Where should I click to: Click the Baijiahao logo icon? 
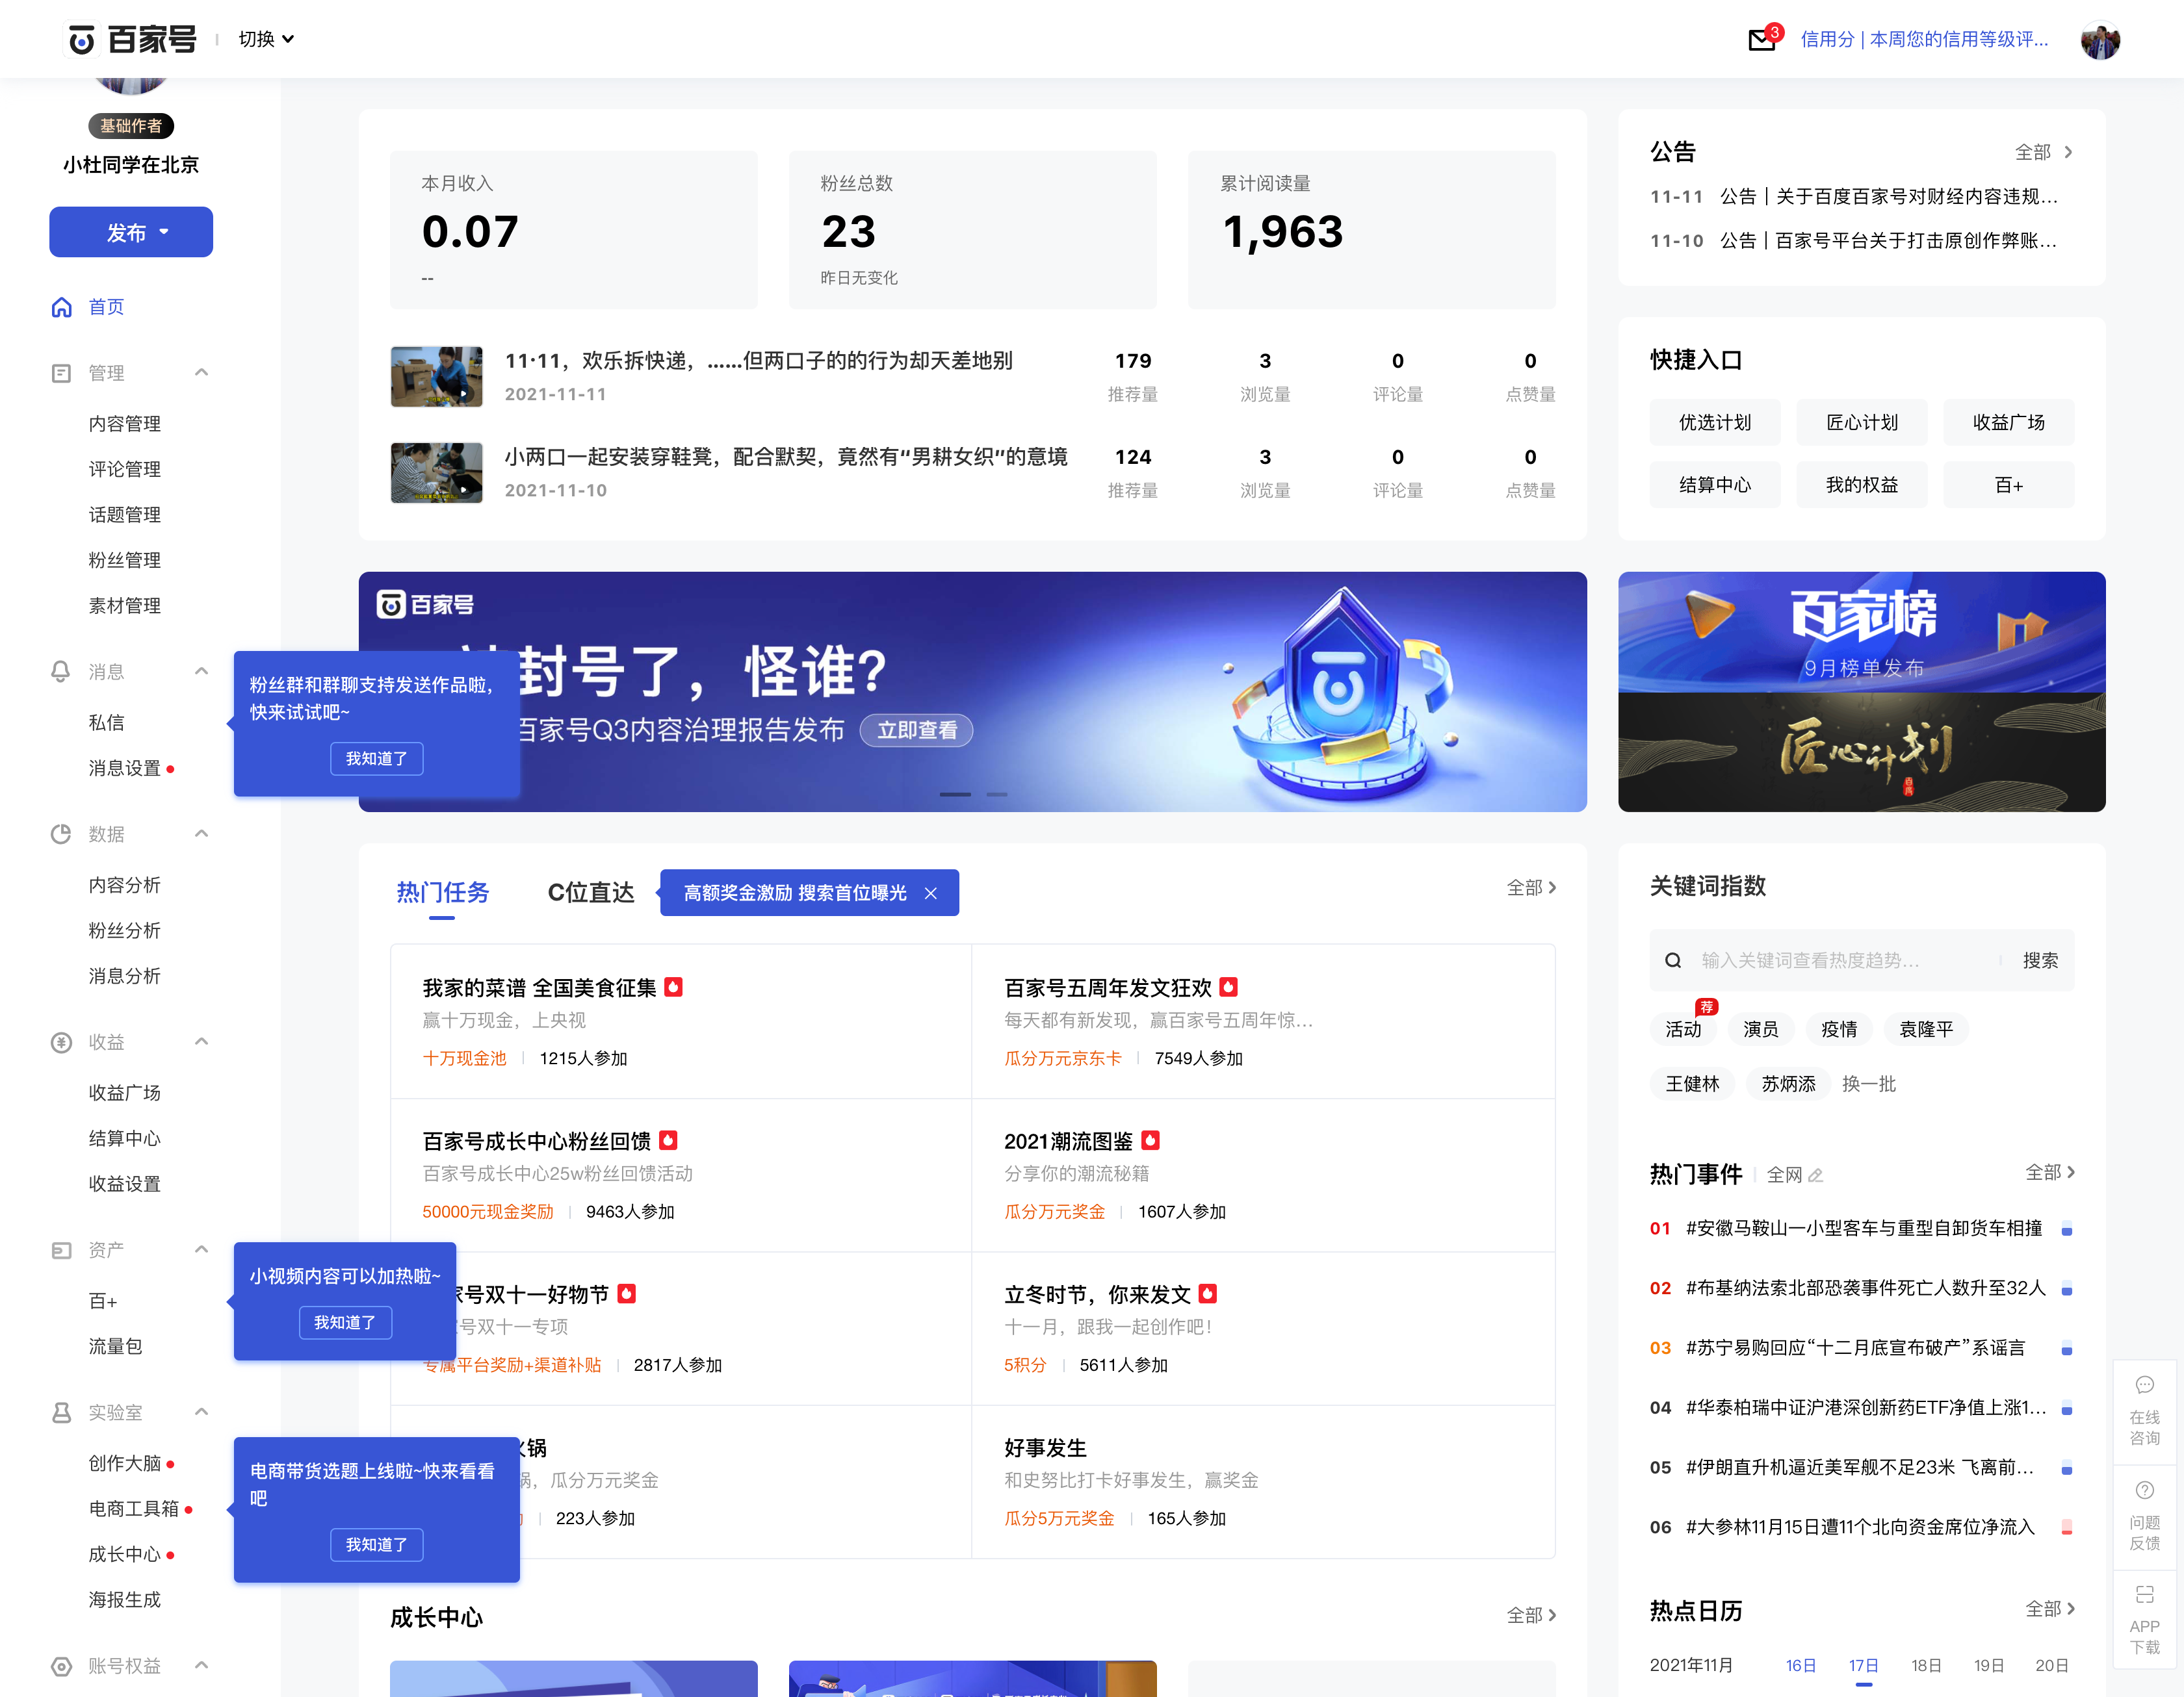click(81, 40)
